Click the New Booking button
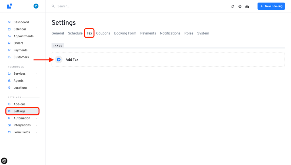The image size is (291, 165). [x=271, y=6]
